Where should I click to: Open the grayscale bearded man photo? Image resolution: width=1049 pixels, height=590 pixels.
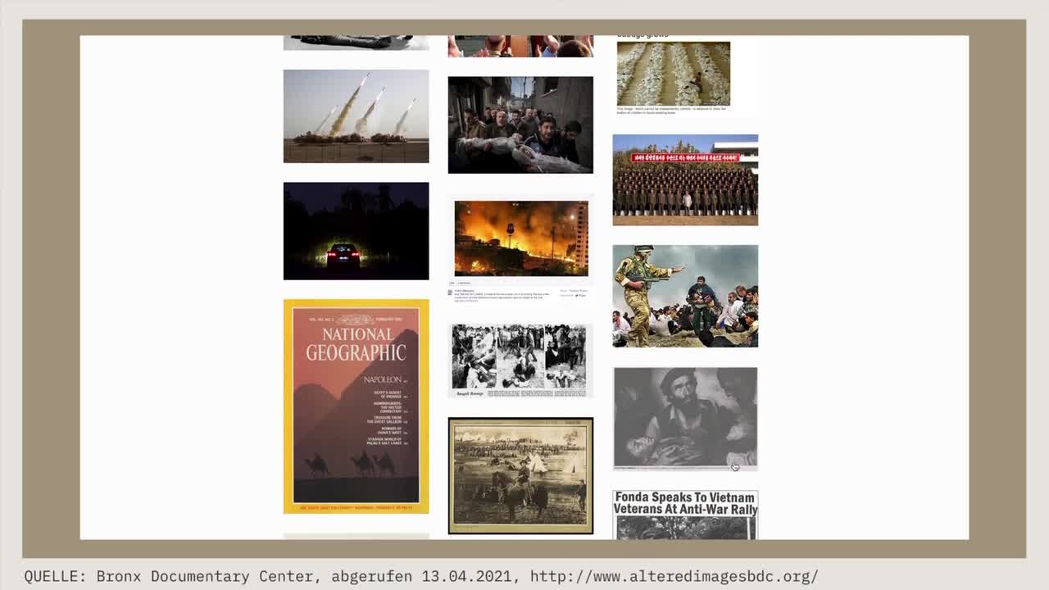(685, 419)
